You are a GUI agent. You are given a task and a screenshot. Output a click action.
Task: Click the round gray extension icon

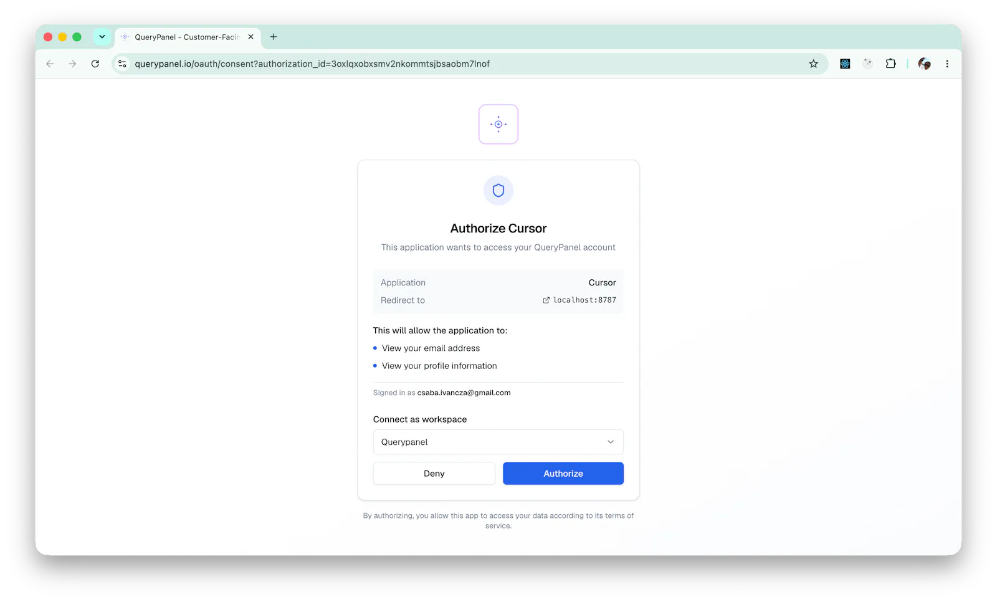tap(867, 64)
